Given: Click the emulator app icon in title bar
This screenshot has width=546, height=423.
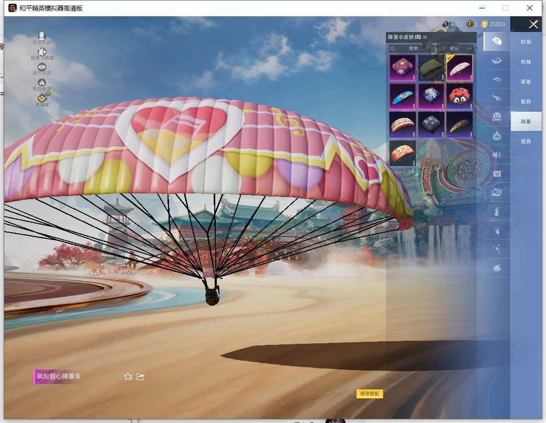Looking at the screenshot, I should (13, 8).
